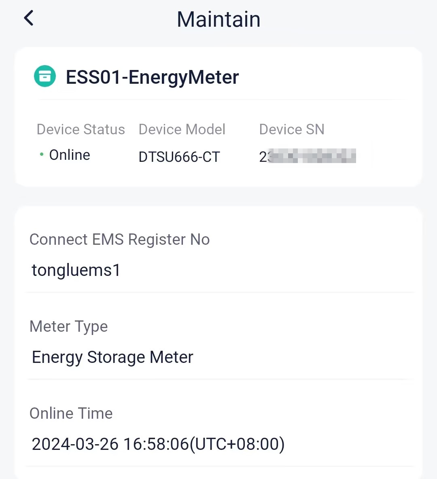Tap the device info card header area
The width and height of the screenshot is (437, 479).
click(218, 76)
